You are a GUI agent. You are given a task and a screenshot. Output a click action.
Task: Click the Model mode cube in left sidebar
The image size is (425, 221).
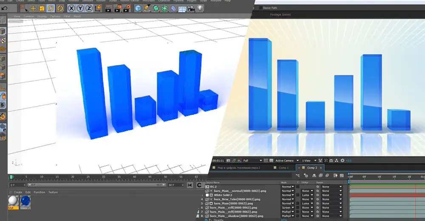point(3,31)
